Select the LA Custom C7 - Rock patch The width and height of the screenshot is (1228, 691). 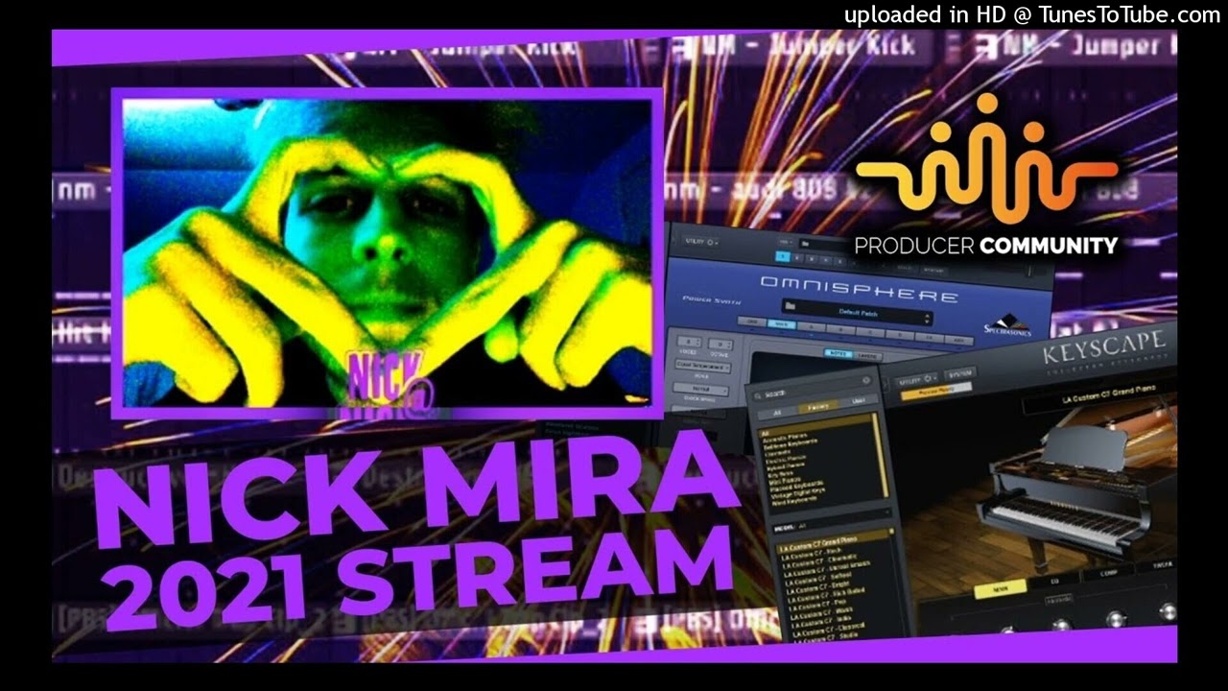click(812, 553)
